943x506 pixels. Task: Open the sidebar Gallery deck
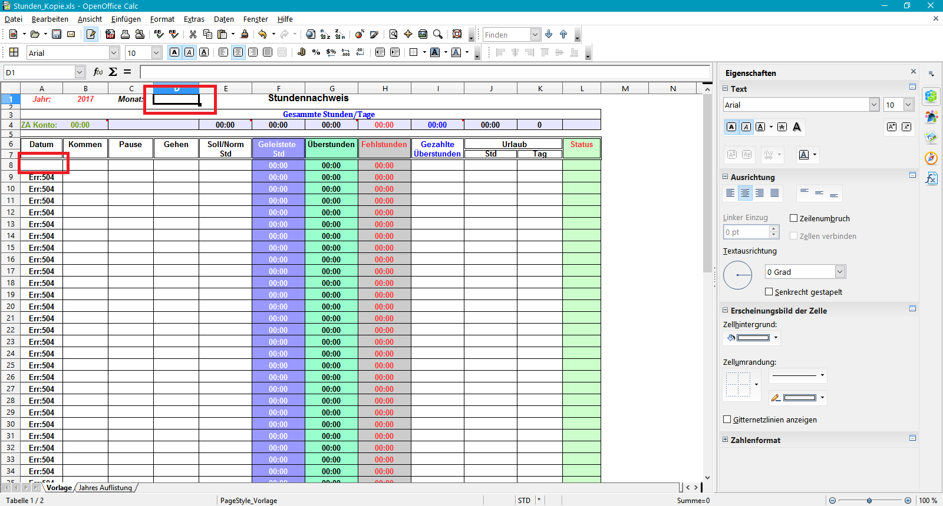pyautogui.click(x=931, y=137)
